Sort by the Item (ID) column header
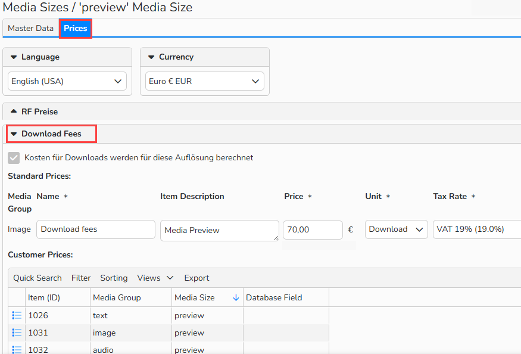 58,297
